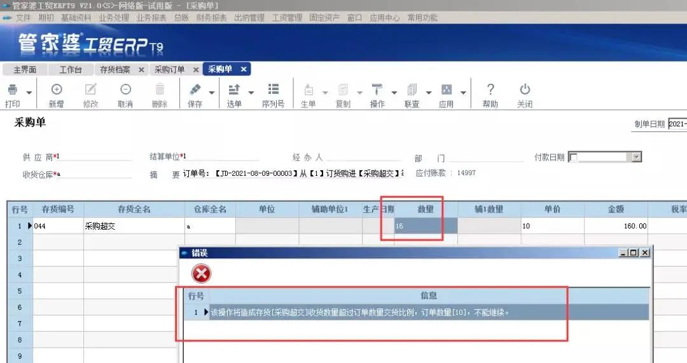Click the 选单 toolbar icon
Screen dimensions: 687x363
234,89
